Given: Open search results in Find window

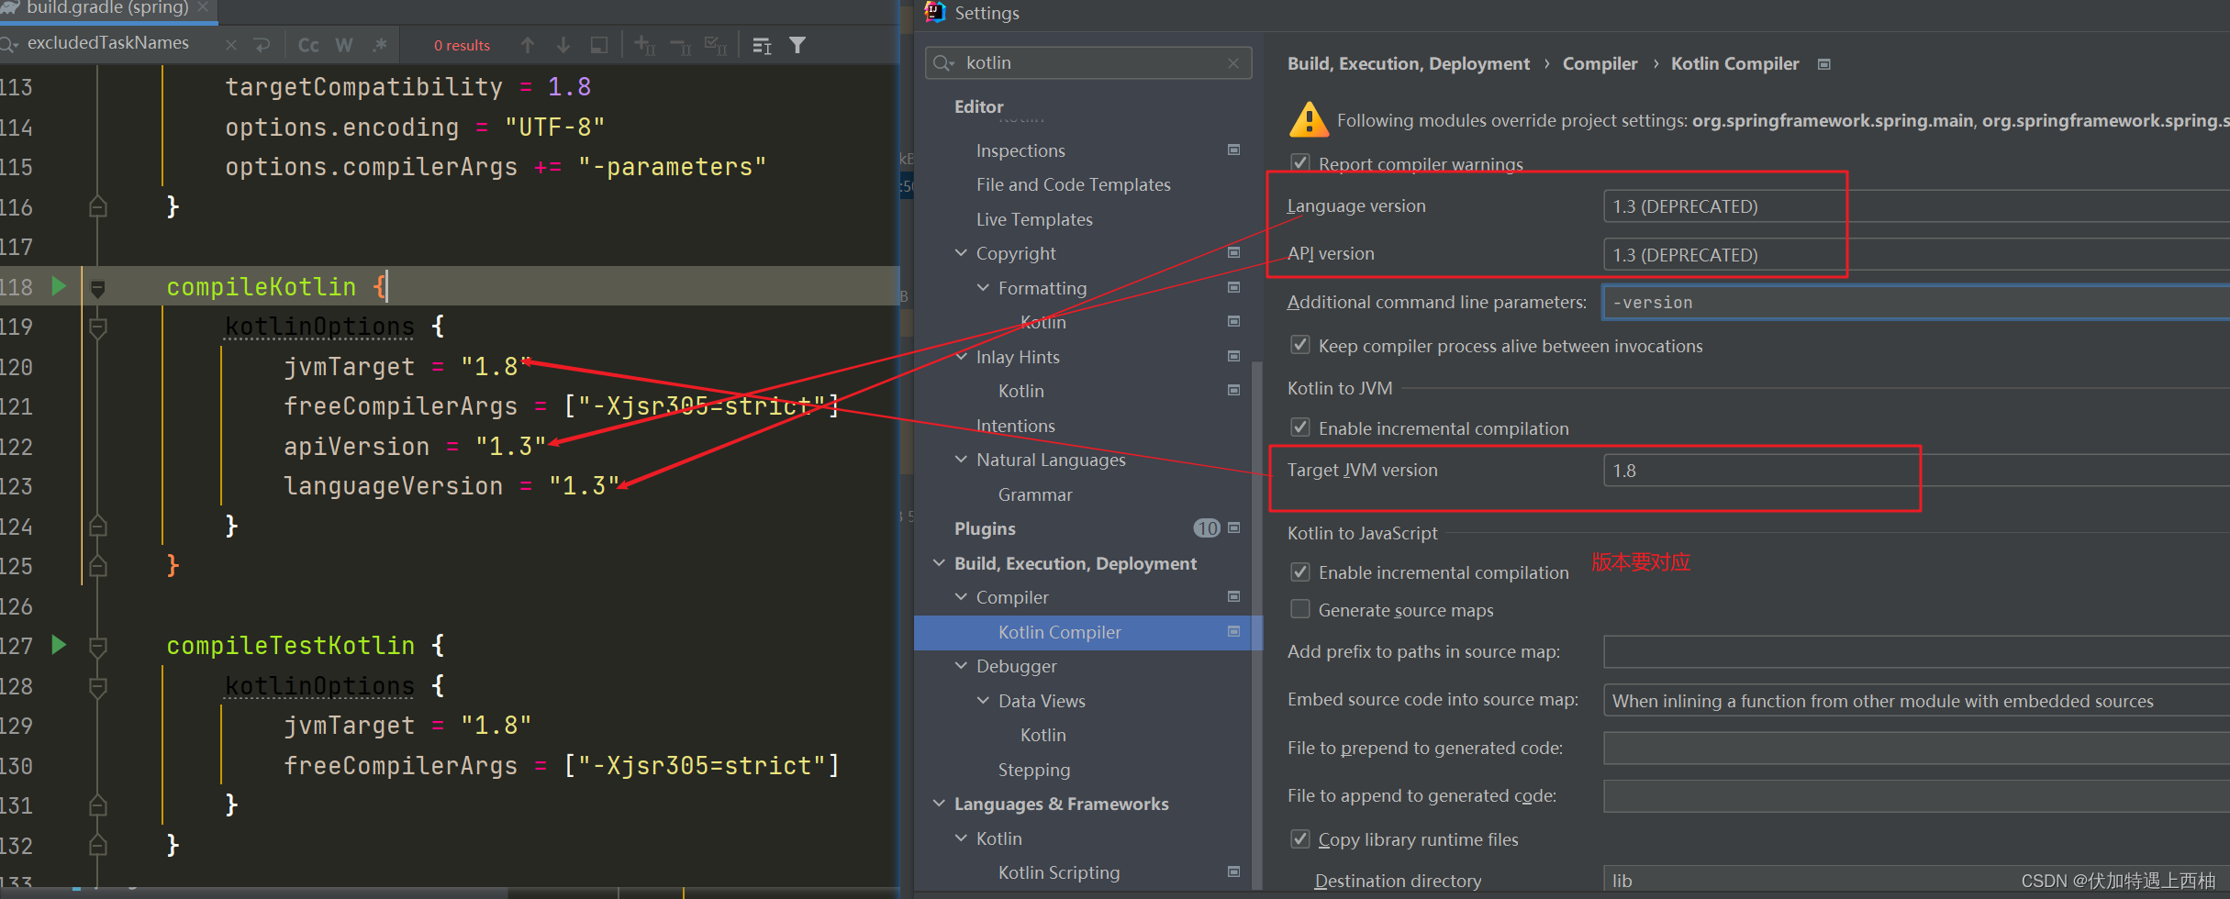Looking at the screenshot, I should click(762, 45).
